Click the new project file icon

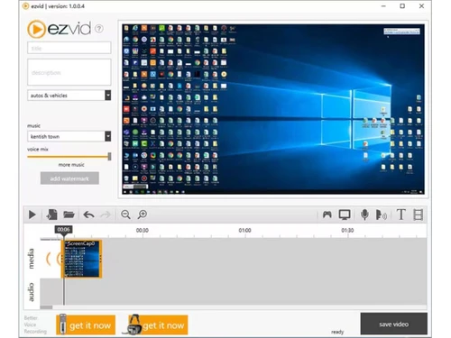click(x=52, y=215)
